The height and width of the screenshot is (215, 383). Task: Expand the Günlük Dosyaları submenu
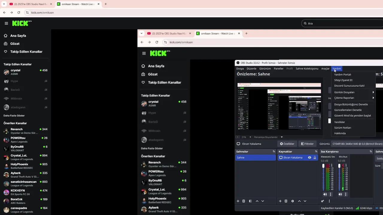tap(354, 92)
